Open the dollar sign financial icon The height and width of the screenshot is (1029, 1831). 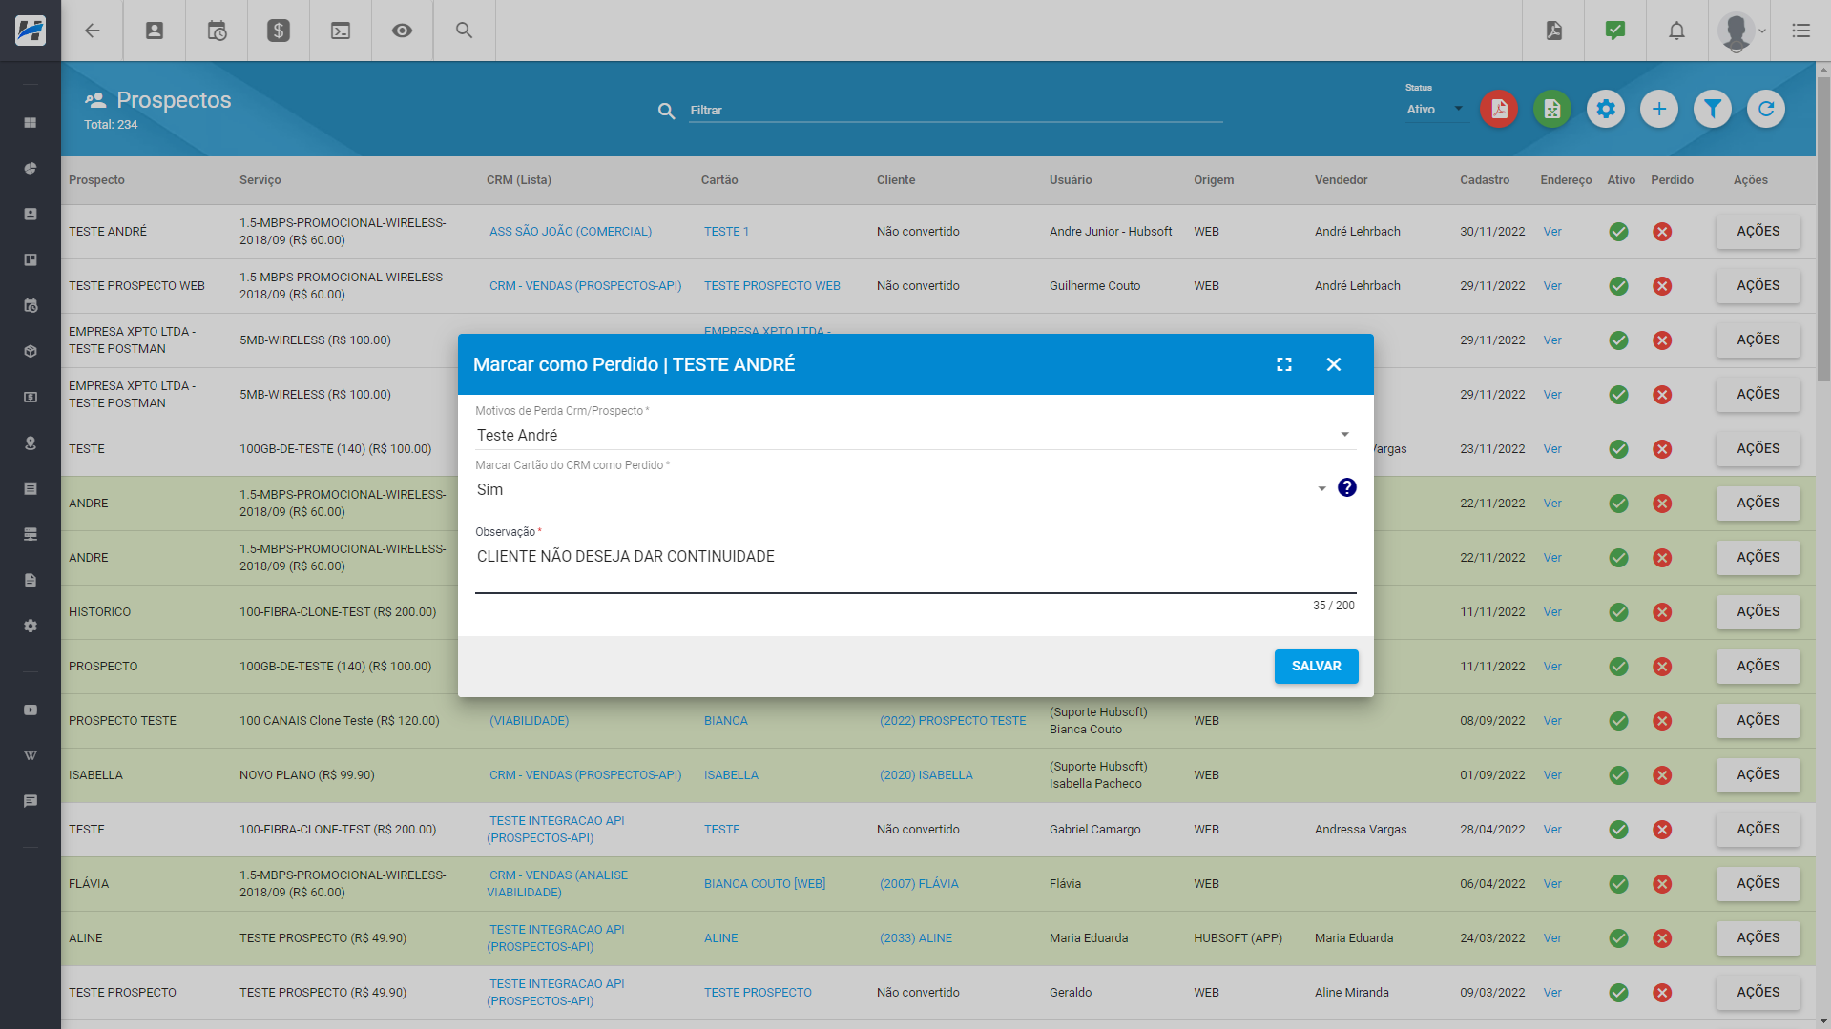[279, 31]
